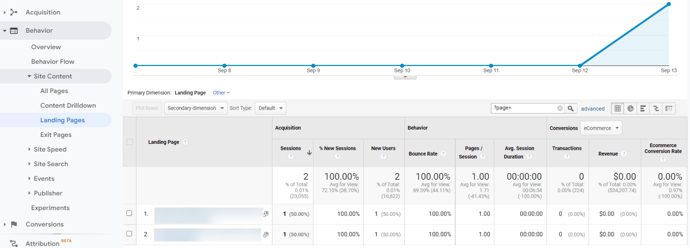Select Landing Page primary dimension
The height and width of the screenshot is (248, 690).
(x=190, y=93)
